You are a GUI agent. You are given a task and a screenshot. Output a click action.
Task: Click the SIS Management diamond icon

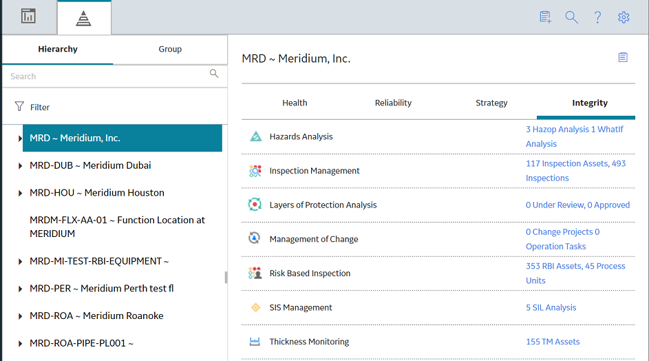[256, 307]
